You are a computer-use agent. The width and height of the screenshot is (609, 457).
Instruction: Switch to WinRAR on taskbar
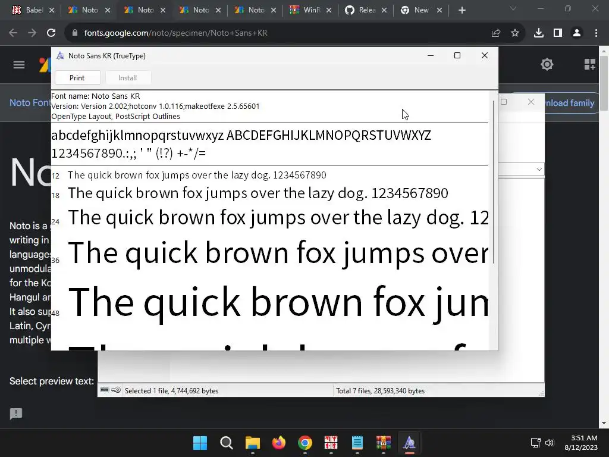pyautogui.click(x=384, y=443)
